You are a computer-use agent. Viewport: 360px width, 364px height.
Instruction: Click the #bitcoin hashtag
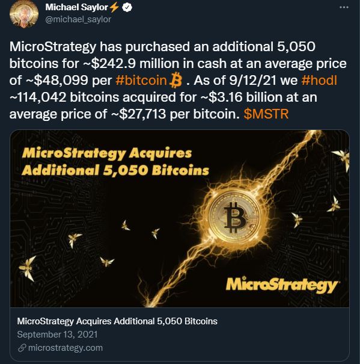[x=141, y=81]
